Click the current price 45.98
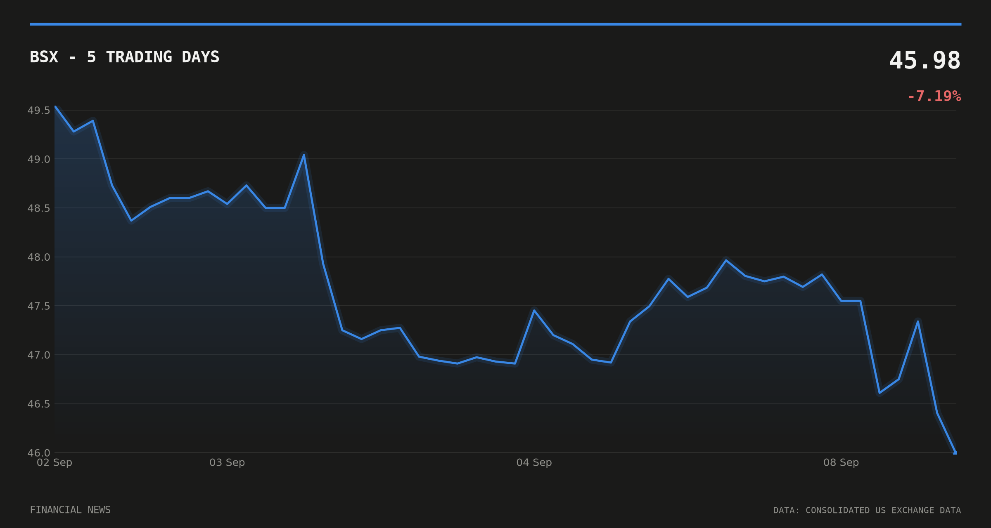The height and width of the screenshot is (528, 991). (925, 61)
